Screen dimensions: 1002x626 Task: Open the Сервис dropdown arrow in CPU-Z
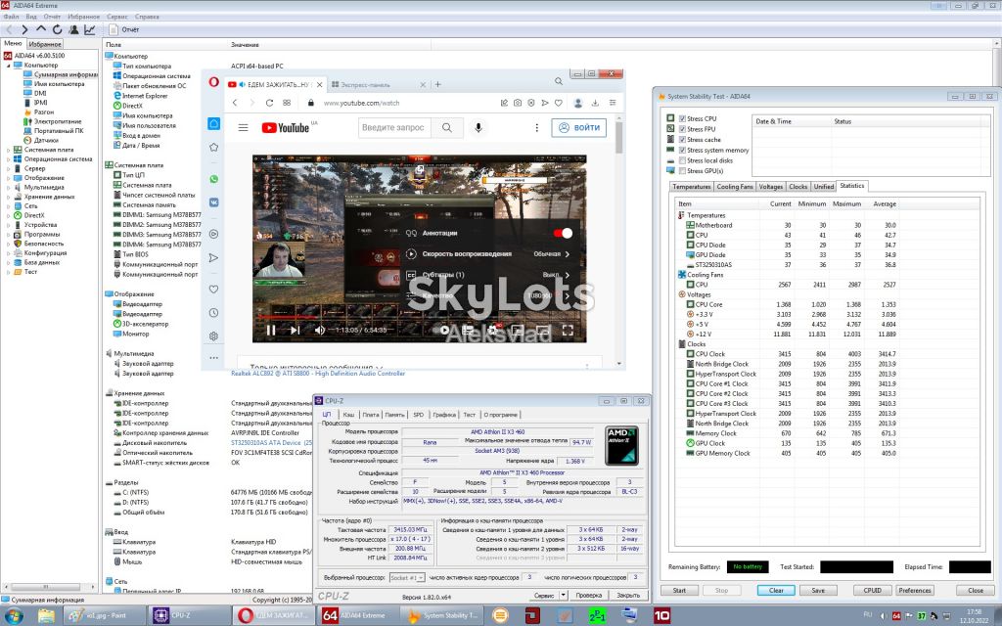[x=563, y=595]
